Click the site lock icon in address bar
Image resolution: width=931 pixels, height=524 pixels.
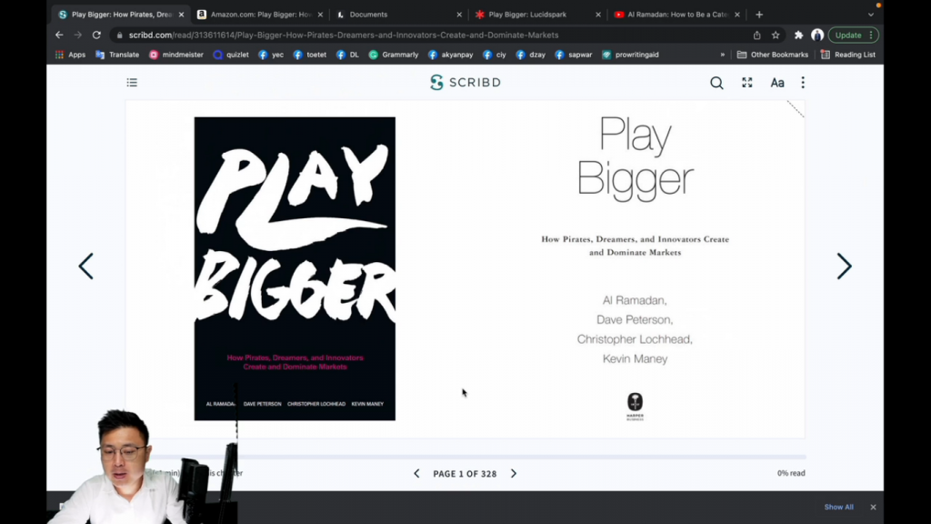[x=119, y=35]
